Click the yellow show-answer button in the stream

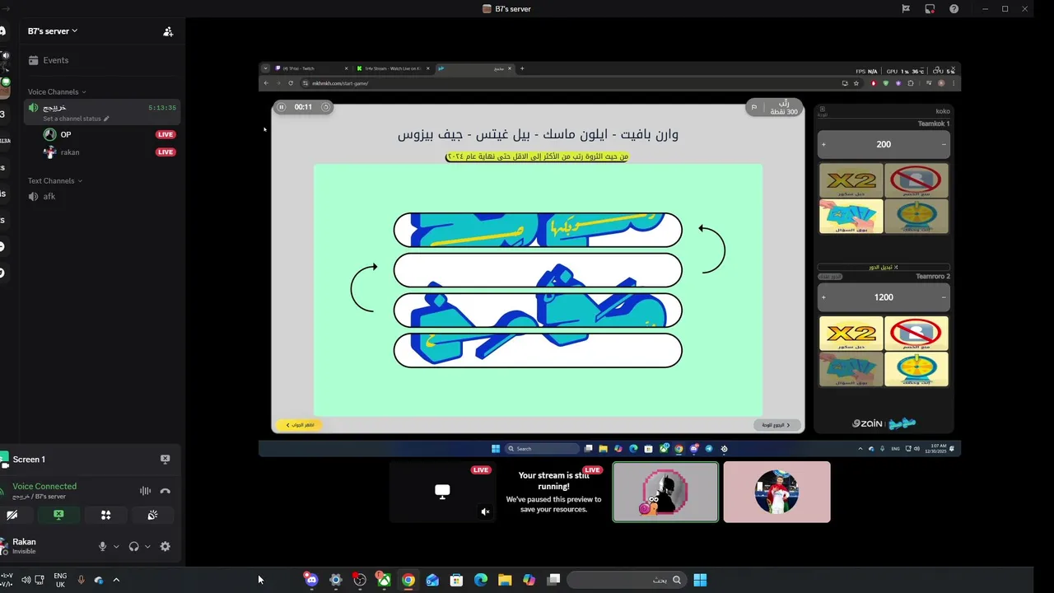299,425
